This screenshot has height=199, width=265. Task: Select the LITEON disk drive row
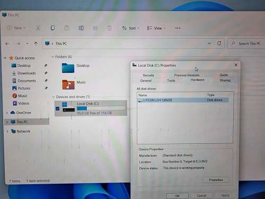pos(183,100)
